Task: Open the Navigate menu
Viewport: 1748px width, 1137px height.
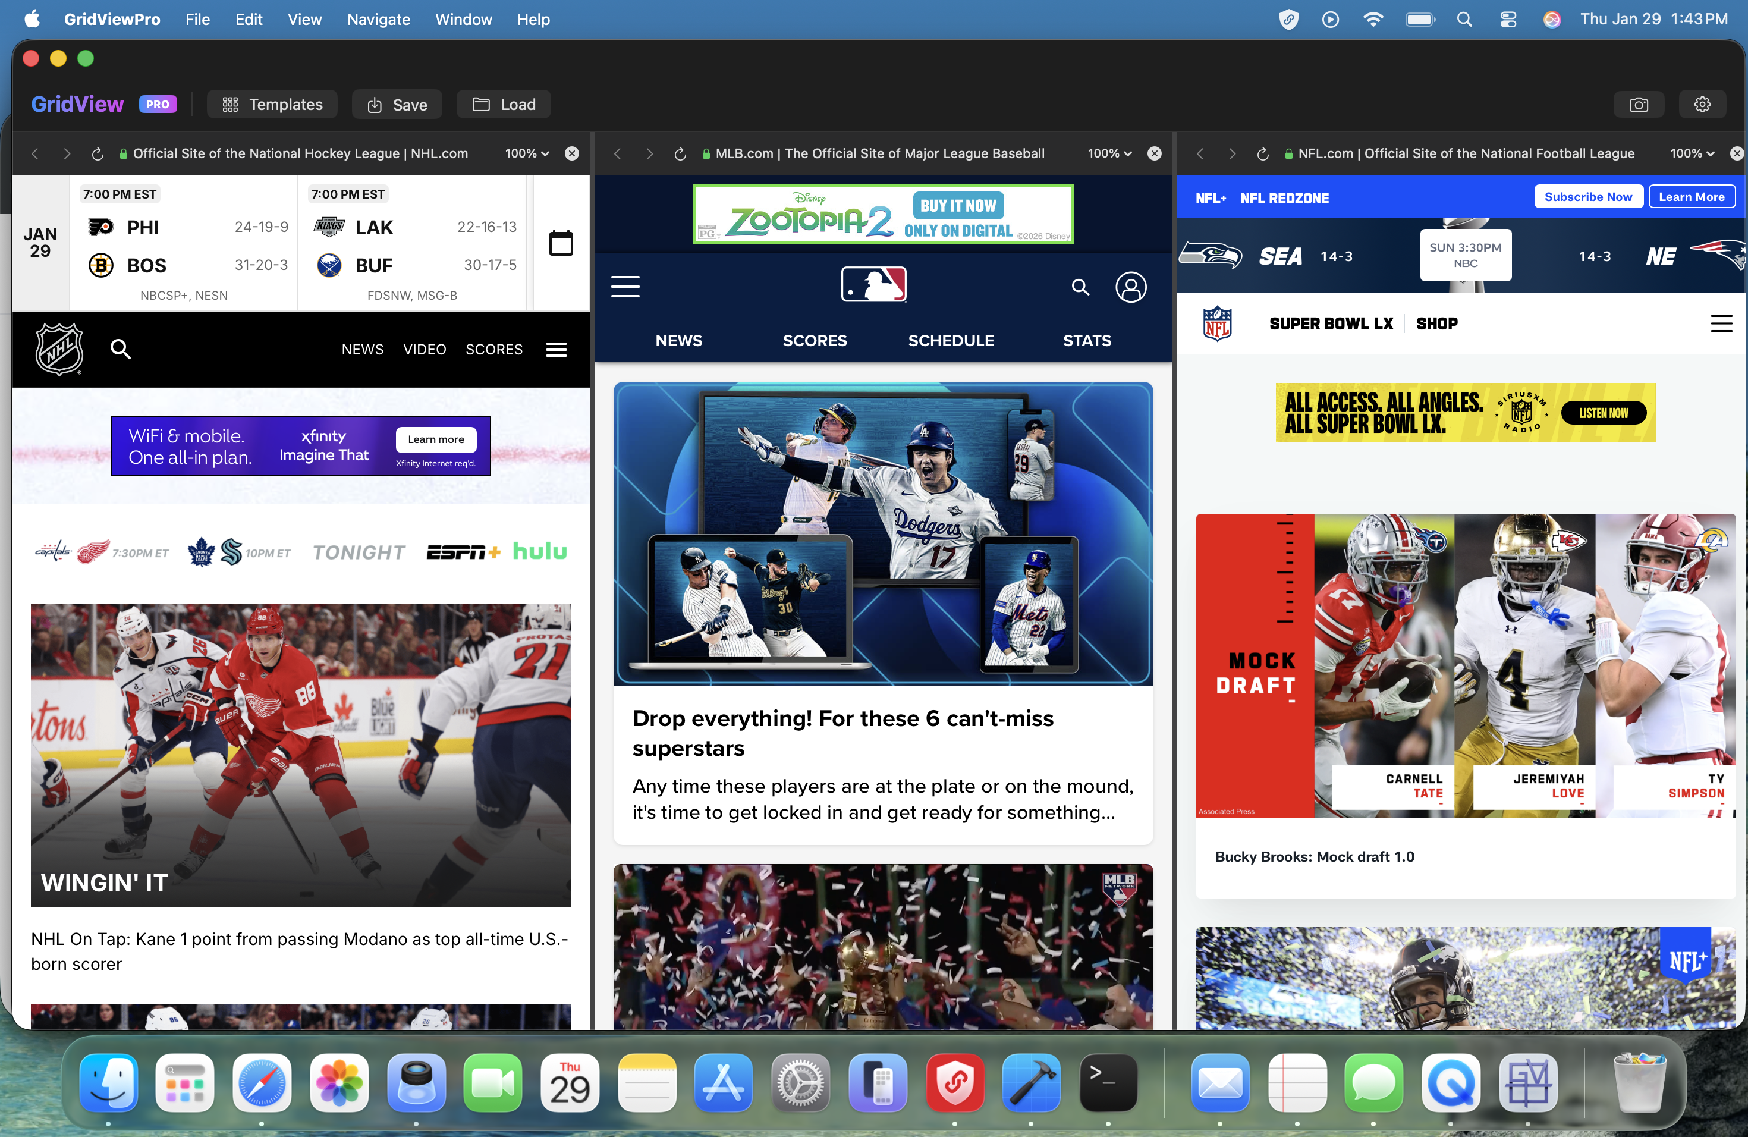Action: click(x=378, y=20)
